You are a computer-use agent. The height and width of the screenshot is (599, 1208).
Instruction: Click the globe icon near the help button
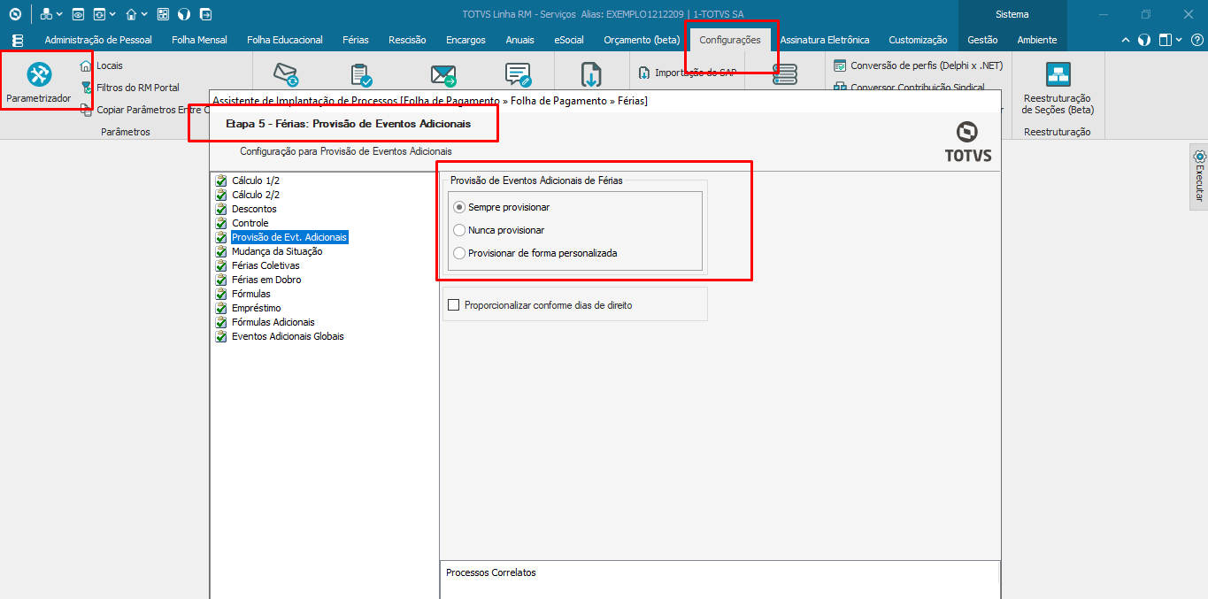(x=1144, y=40)
